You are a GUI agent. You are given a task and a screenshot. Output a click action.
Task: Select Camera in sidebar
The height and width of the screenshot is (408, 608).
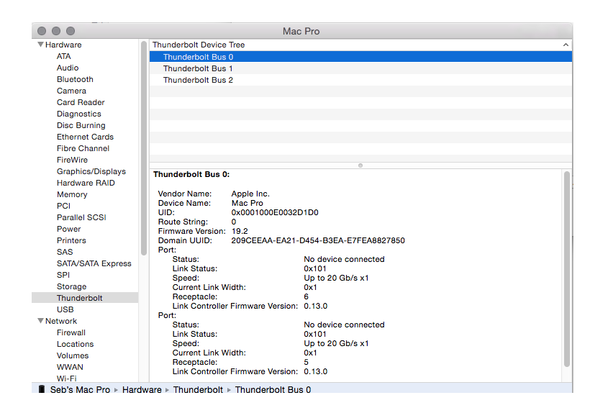point(71,91)
